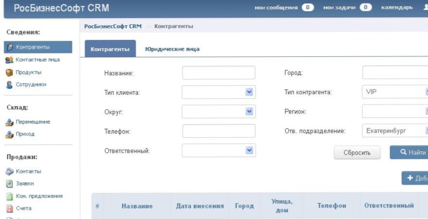Click the РосБизнесСофт CRM logo title
This screenshot has height=219, width=428.
(x=61, y=8)
